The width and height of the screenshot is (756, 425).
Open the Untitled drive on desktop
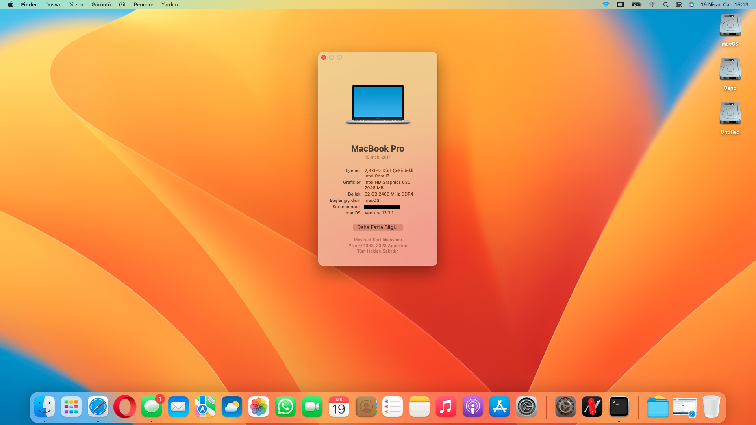click(730, 114)
